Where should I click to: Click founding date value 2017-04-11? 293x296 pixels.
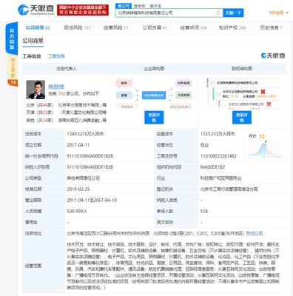tap(78, 145)
